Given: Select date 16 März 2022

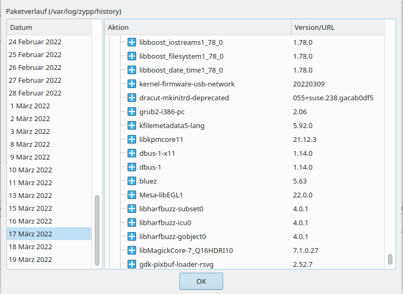Looking at the screenshot, I should pos(49,221).
